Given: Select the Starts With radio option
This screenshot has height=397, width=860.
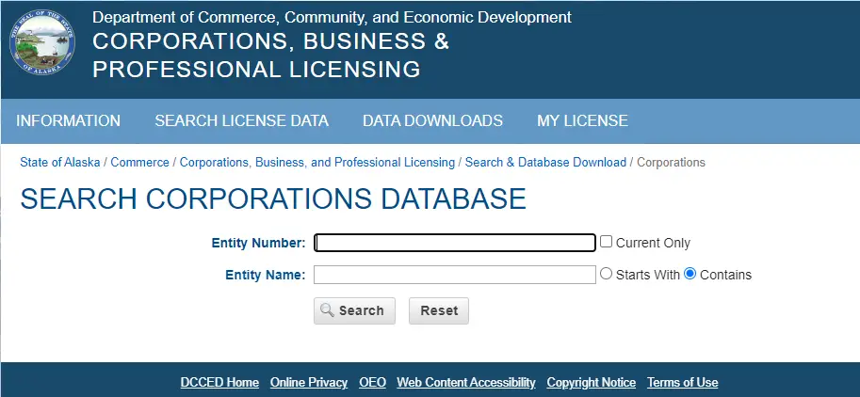Looking at the screenshot, I should point(606,274).
